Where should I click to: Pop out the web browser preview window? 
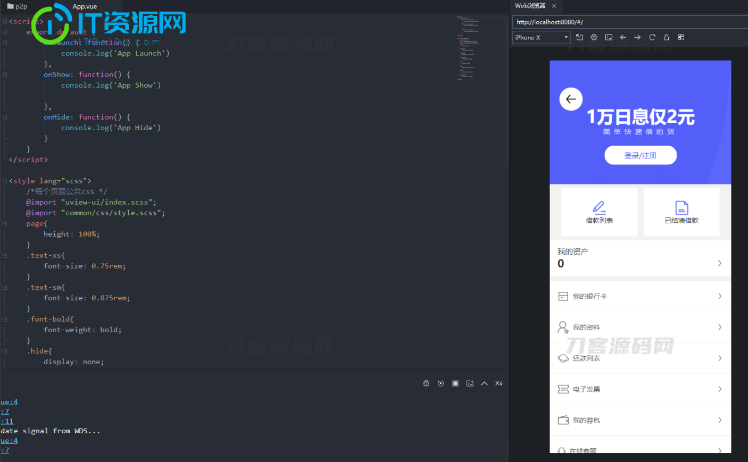pos(579,37)
